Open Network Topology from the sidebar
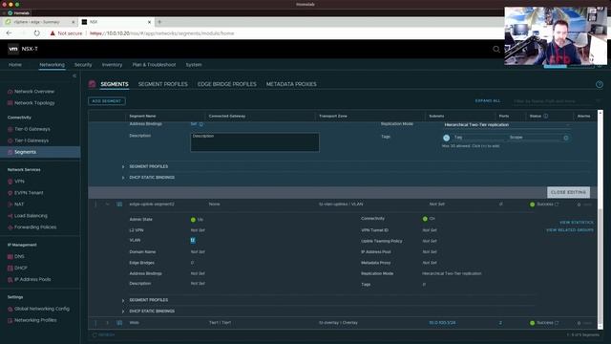 34,103
